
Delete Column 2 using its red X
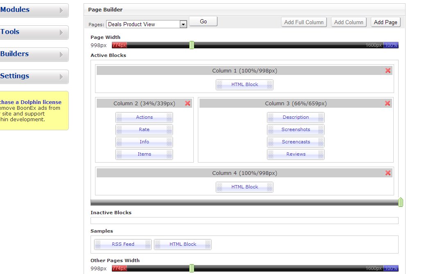pyautogui.click(x=188, y=104)
